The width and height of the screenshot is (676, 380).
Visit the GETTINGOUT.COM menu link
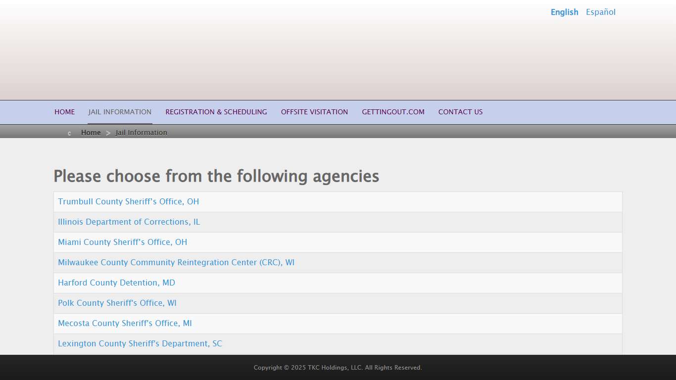tap(393, 112)
